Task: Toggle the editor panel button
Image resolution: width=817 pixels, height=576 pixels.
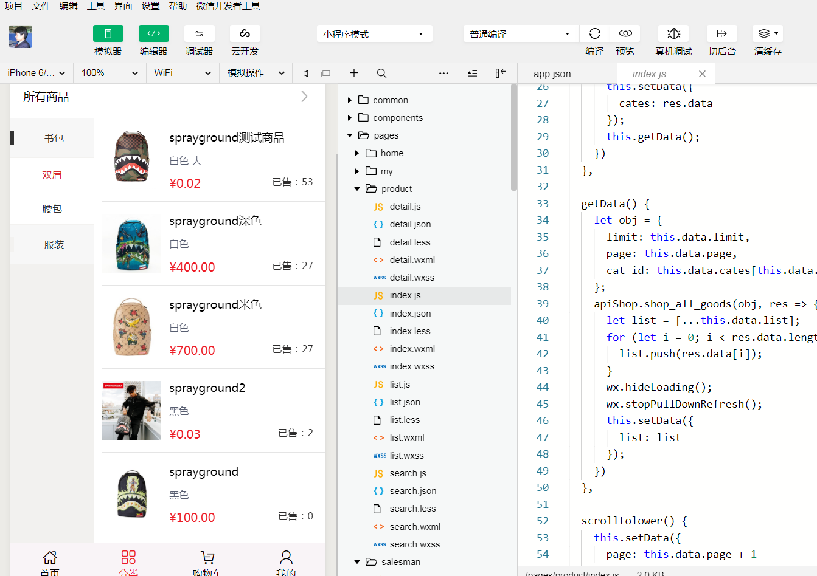Action: click(x=153, y=34)
